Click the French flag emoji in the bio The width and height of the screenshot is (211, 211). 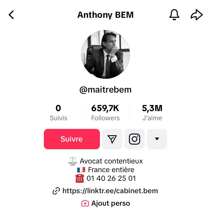coord(81,170)
